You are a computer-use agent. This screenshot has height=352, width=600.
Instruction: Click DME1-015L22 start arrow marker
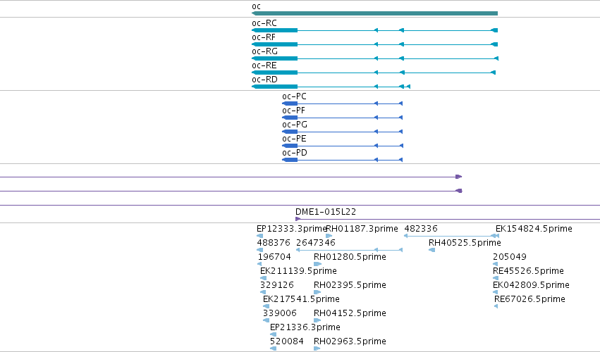298,219
